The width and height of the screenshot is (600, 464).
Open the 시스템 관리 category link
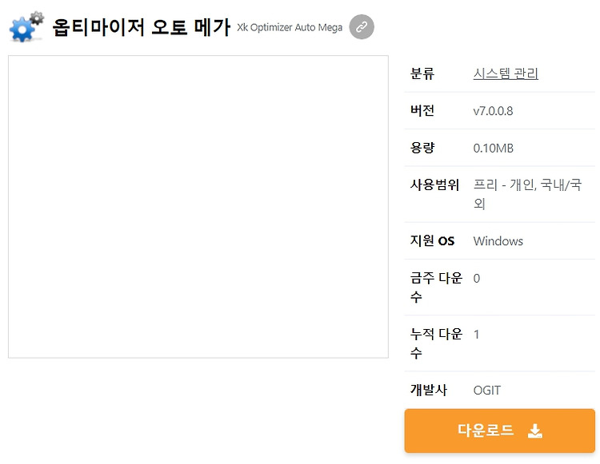coord(506,73)
